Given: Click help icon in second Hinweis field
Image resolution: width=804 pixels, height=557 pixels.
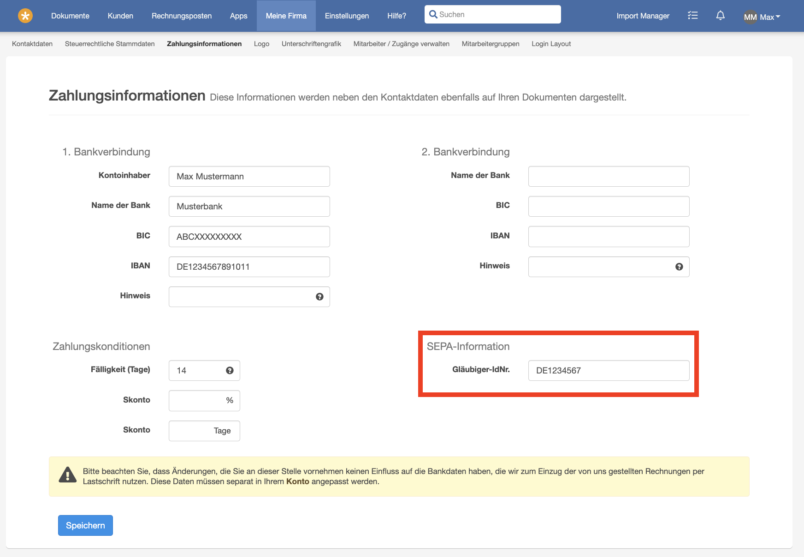Looking at the screenshot, I should [679, 267].
